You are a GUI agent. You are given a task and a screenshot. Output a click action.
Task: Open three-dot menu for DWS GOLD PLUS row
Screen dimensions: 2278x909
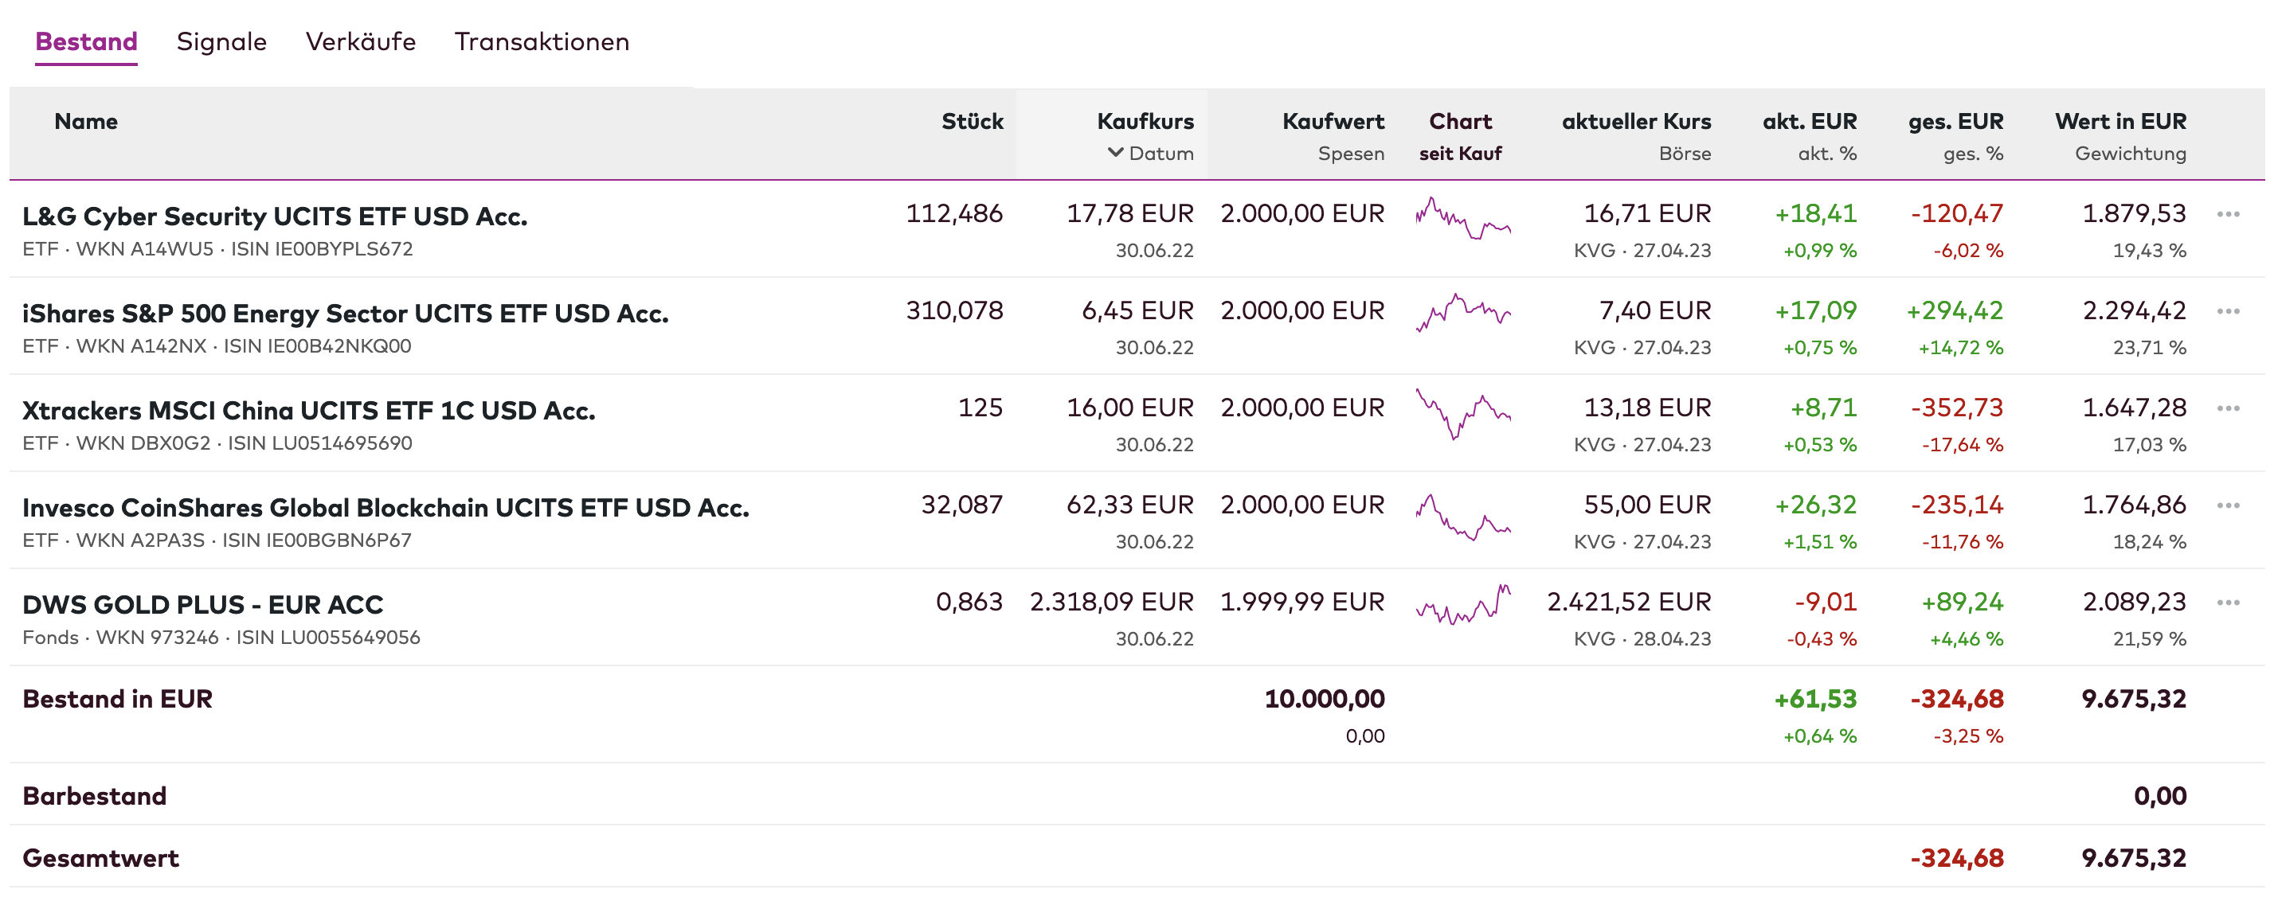(2227, 603)
